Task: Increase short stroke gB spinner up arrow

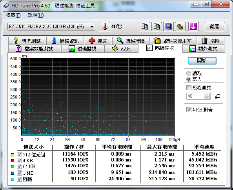Action: [207, 95]
